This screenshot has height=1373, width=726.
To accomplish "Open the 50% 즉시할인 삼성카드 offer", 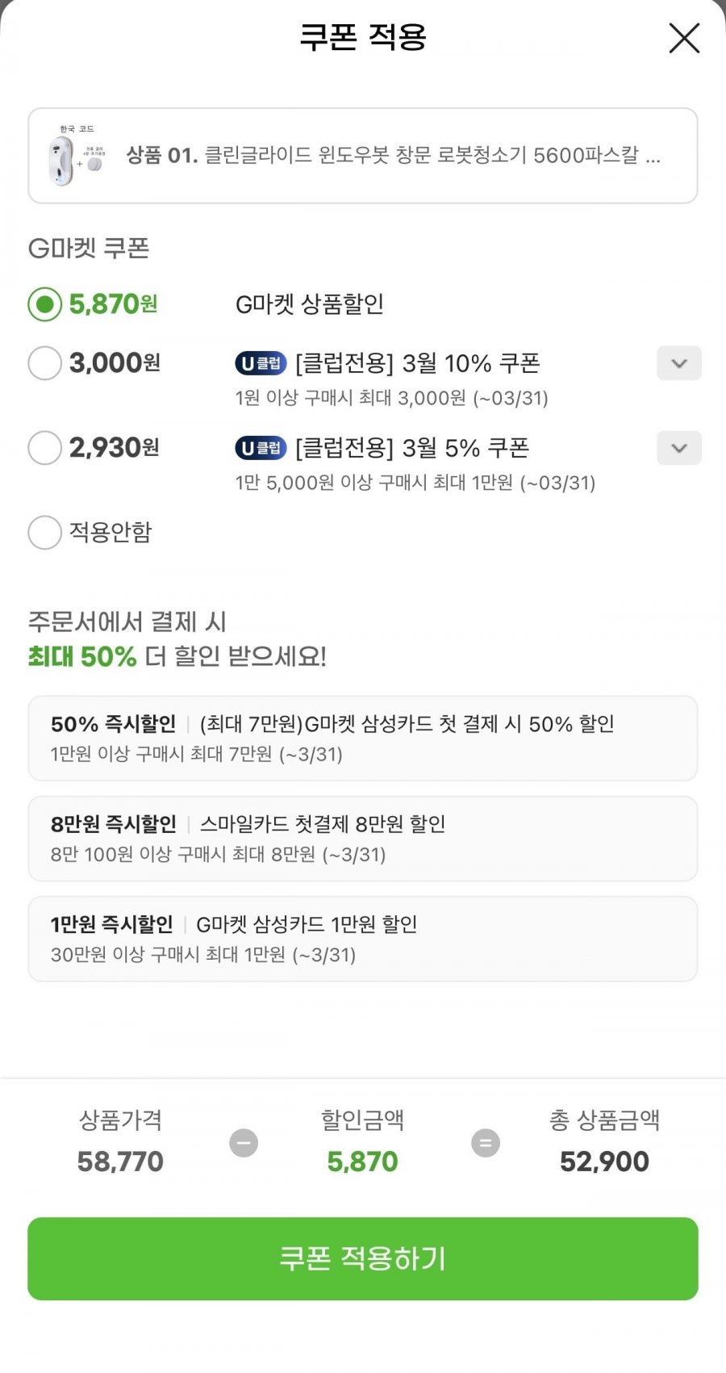I will 363,739.
